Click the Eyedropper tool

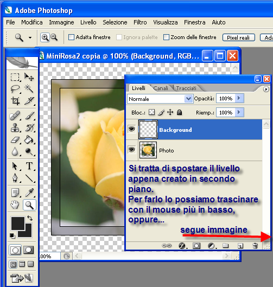click(x=29, y=193)
